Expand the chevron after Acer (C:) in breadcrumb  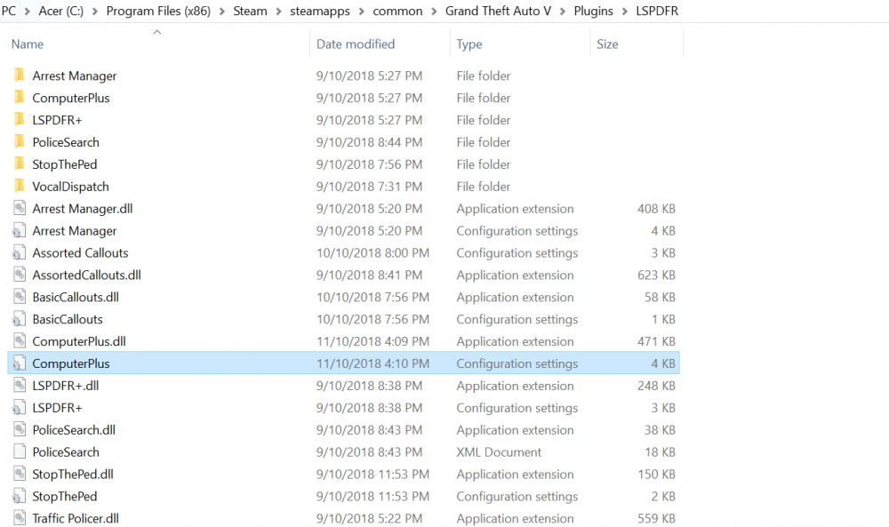coord(95,12)
